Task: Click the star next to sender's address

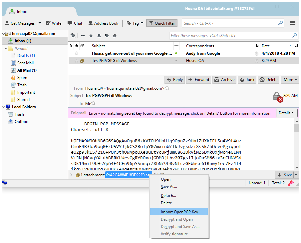Action: pos(167,88)
